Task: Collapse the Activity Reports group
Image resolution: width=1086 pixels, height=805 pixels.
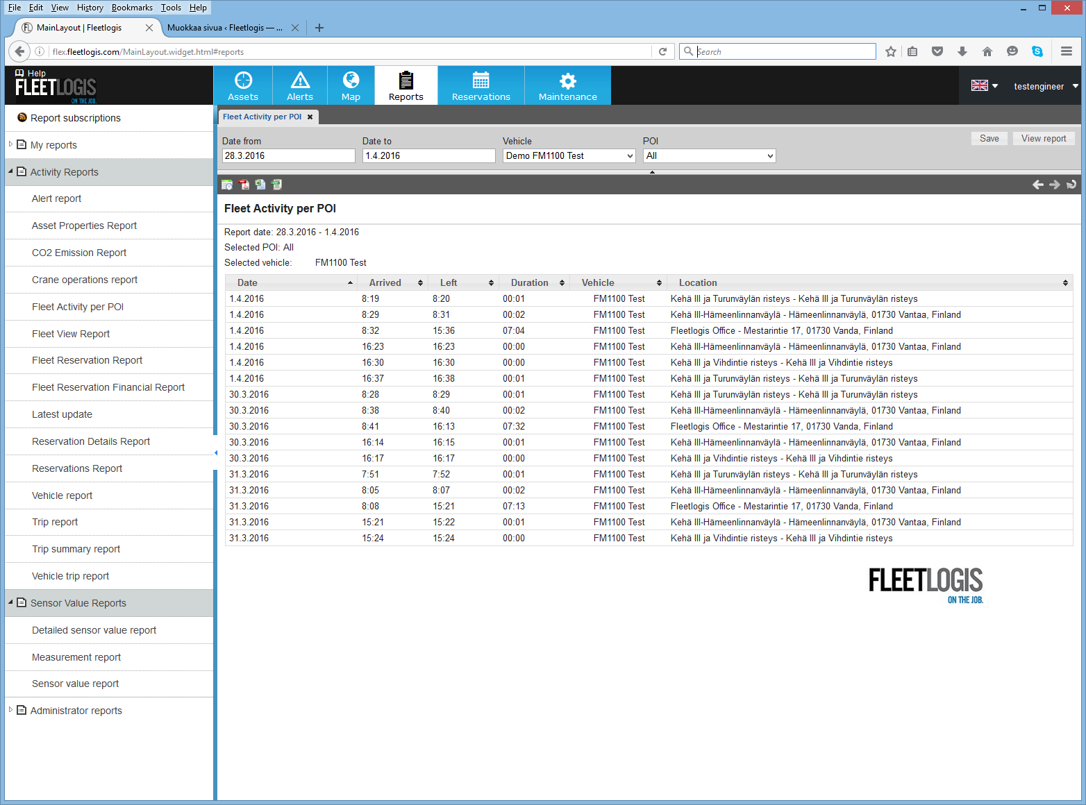Action: coord(10,171)
